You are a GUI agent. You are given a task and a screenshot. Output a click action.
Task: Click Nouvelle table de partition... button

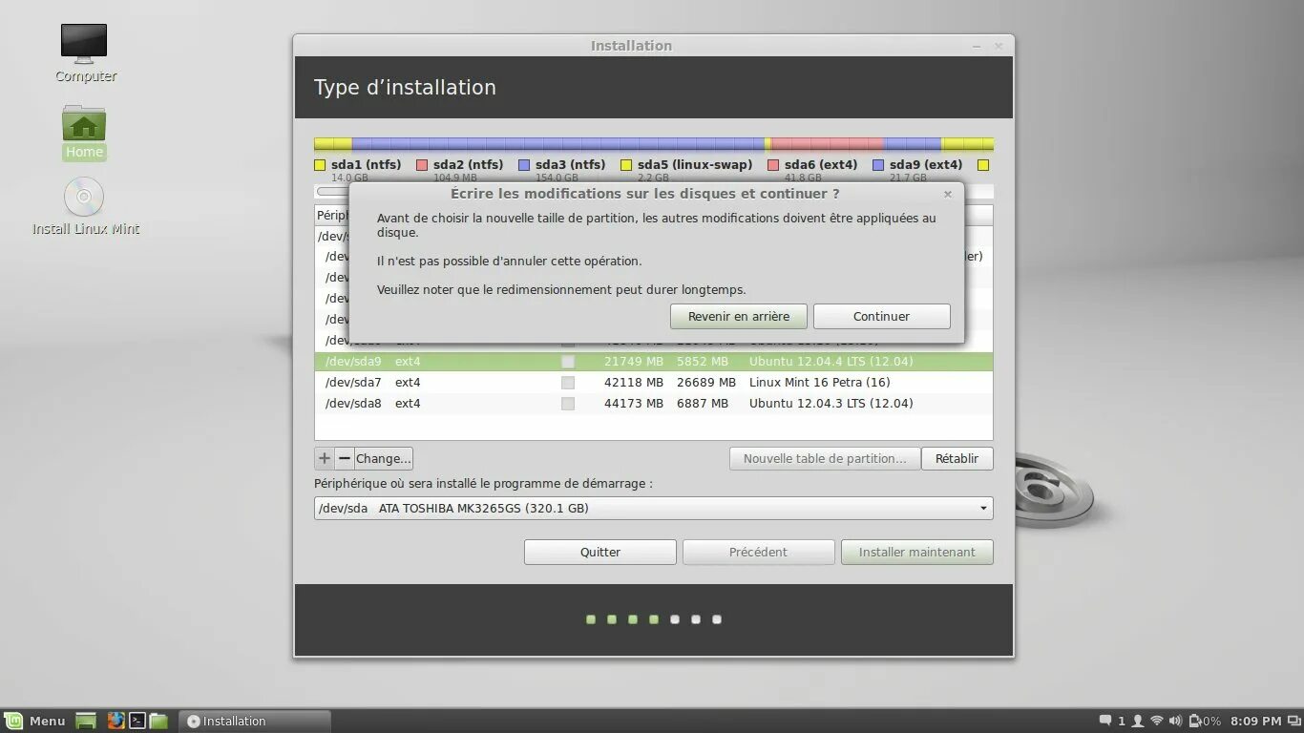tap(825, 458)
